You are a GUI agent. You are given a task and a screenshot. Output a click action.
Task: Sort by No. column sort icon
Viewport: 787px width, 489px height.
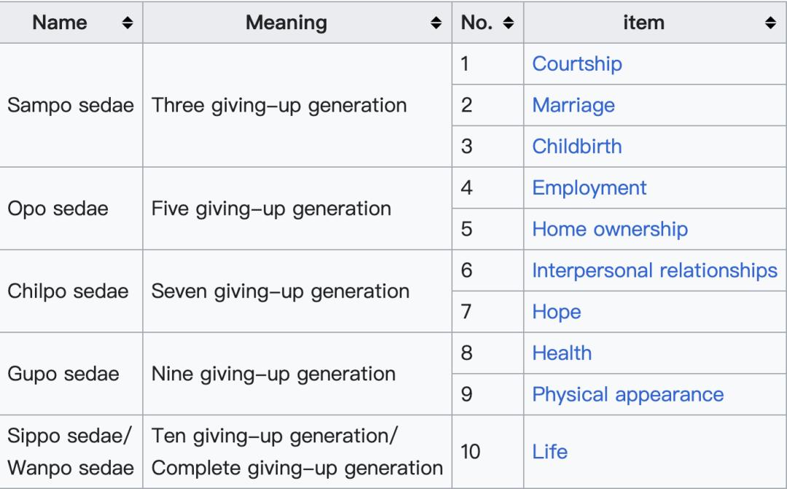coord(509,23)
